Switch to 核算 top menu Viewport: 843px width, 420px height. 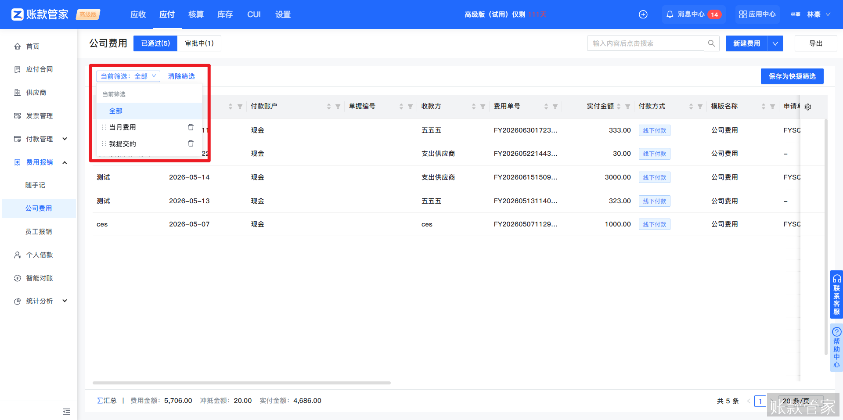[196, 14]
